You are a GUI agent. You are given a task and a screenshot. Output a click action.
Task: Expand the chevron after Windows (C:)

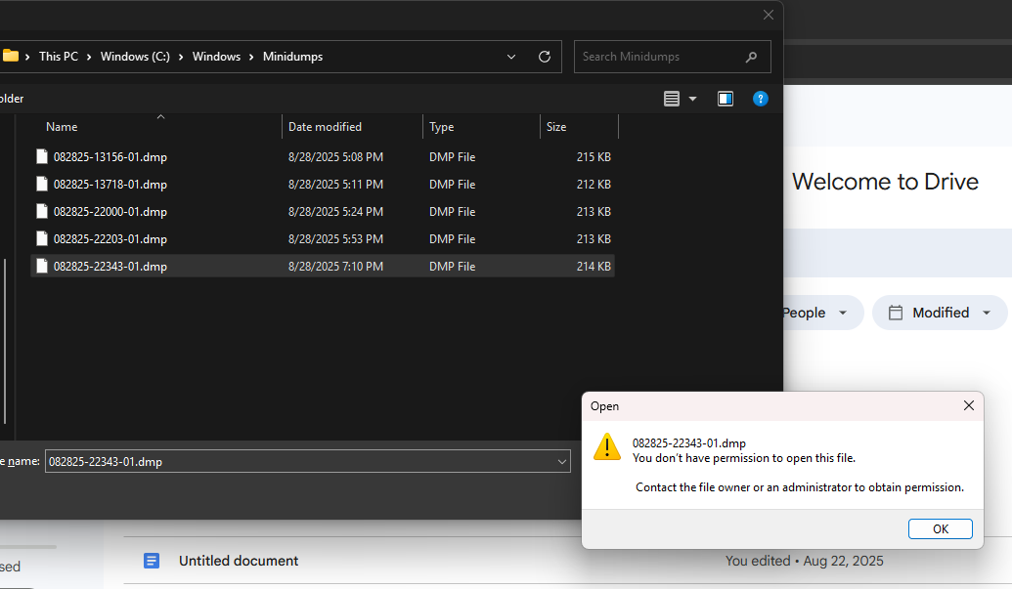181,57
